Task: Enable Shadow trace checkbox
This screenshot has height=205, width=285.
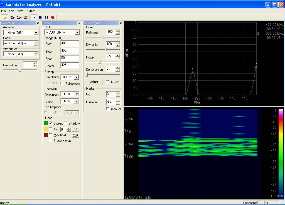Action: pos(66,123)
